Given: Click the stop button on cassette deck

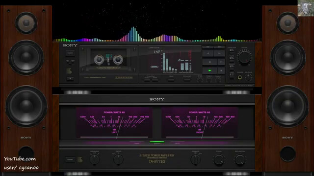Looking at the screenshot, I should point(209,62).
